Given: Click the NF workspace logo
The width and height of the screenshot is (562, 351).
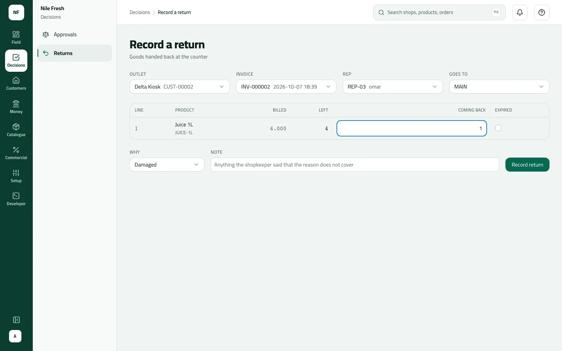Looking at the screenshot, I should 16,12.
